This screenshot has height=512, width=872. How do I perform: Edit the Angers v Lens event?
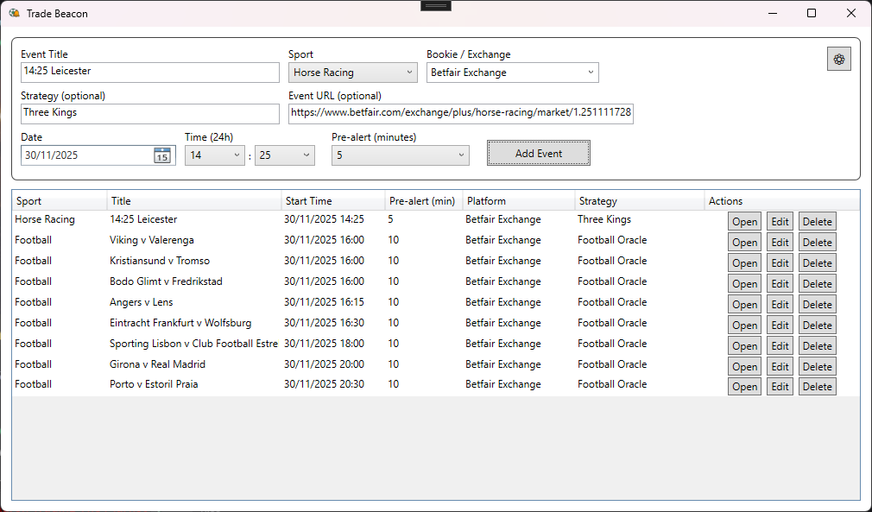click(779, 304)
